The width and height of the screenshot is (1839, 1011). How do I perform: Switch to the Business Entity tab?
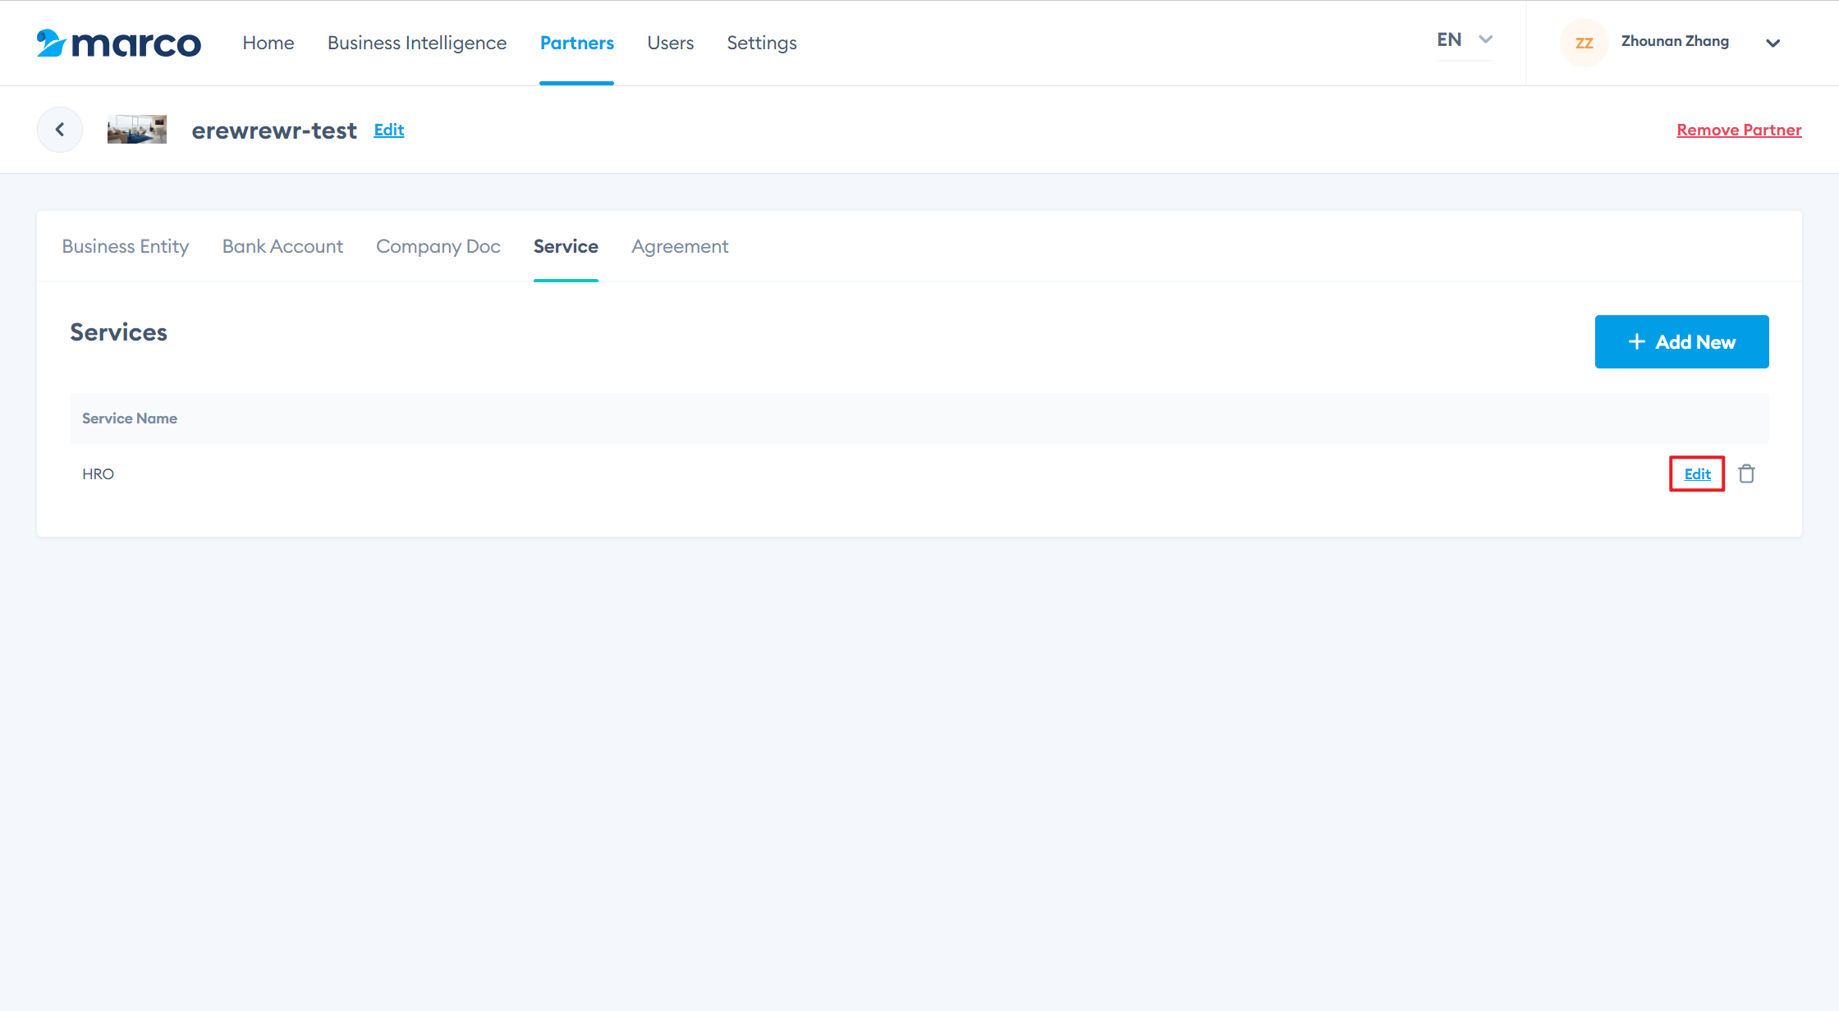pos(126,246)
